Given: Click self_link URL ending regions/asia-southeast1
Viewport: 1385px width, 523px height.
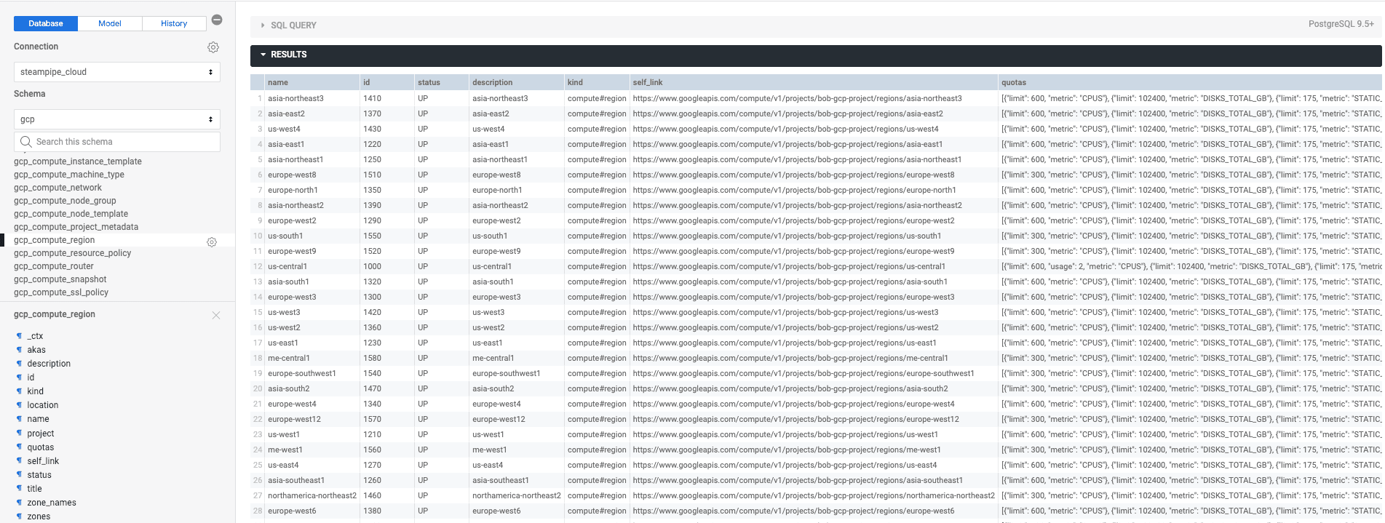Looking at the screenshot, I should pos(798,480).
